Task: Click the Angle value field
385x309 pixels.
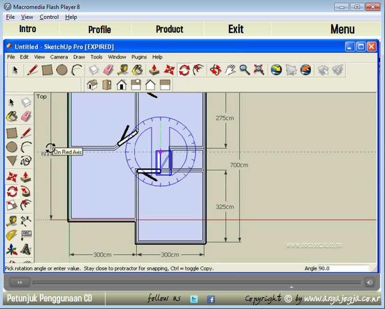Action: (x=343, y=268)
